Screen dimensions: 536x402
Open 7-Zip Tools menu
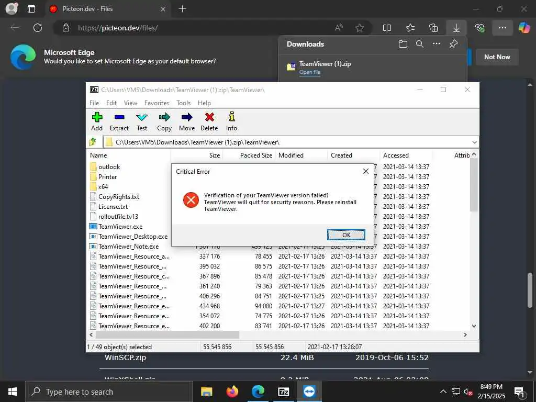tap(184, 103)
